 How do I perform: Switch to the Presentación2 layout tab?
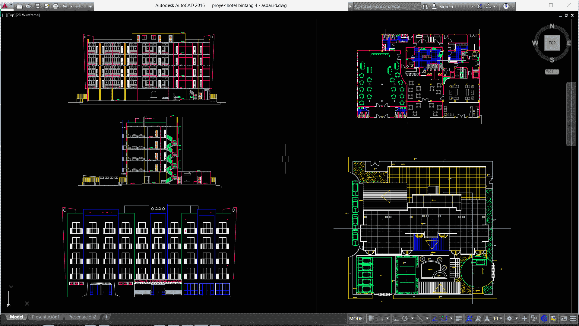pos(82,317)
